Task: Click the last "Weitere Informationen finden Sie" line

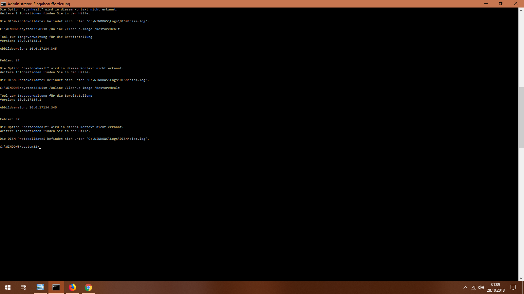Action: click(x=45, y=131)
